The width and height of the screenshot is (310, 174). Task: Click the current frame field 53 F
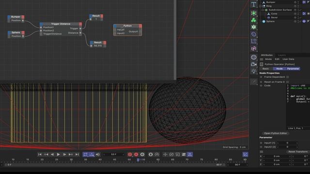pos(114,155)
